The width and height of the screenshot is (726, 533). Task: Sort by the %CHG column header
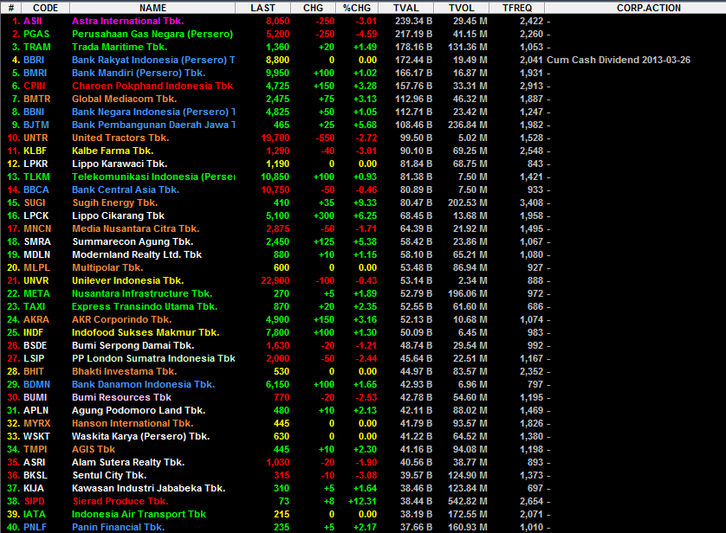tap(357, 8)
